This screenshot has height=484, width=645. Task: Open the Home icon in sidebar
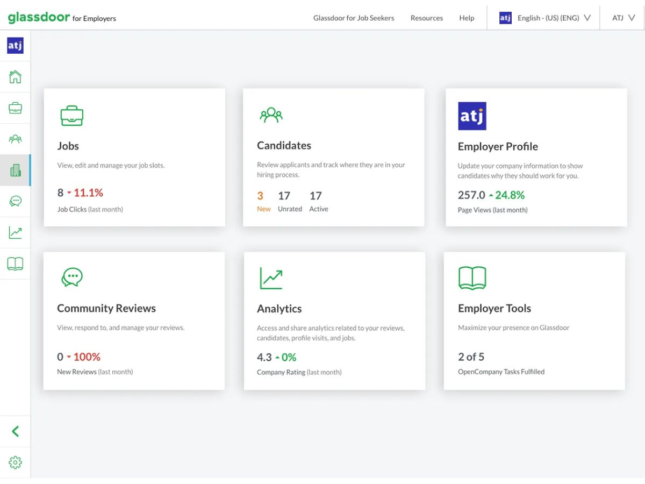(15, 77)
